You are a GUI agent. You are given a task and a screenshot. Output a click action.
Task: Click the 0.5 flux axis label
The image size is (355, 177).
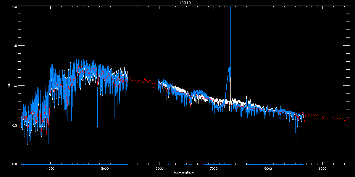(x=14, y=125)
